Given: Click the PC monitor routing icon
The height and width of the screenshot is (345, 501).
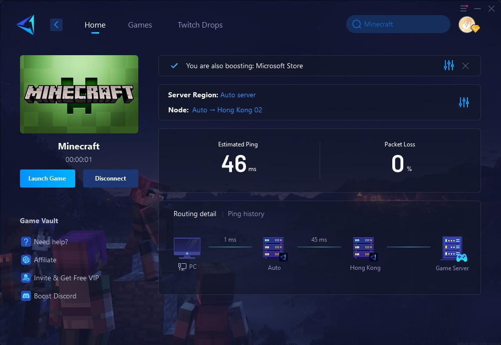Looking at the screenshot, I should tap(187, 248).
